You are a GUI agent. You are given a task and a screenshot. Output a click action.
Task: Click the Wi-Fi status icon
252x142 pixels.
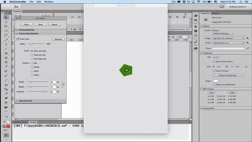point(198,2)
